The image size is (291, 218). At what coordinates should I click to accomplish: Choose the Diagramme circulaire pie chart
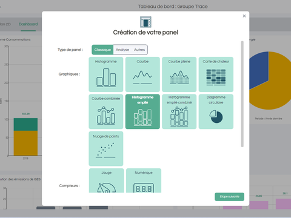tap(216, 111)
